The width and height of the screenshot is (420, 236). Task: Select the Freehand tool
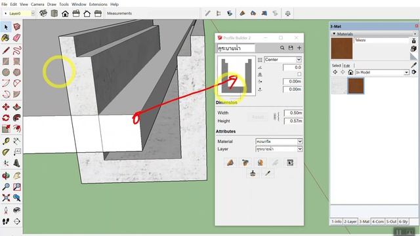pyautogui.click(x=17, y=50)
